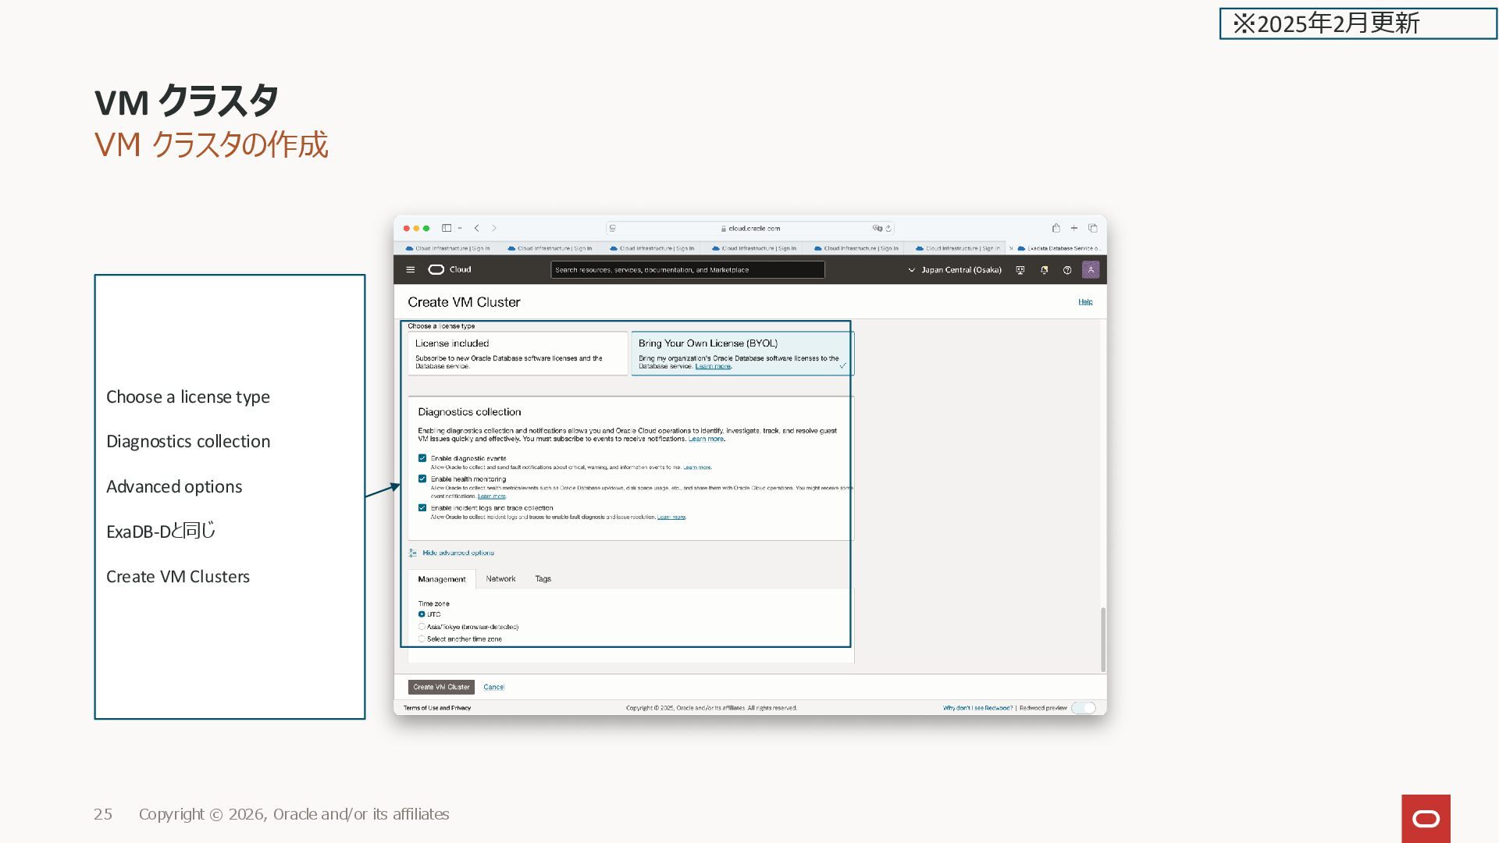Click Safari's share icon
Screen dimensions: 1499x843
[x=1056, y=228]
